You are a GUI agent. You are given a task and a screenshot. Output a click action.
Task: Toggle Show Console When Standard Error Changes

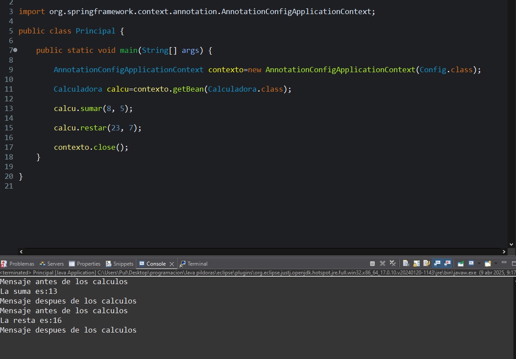448,263
